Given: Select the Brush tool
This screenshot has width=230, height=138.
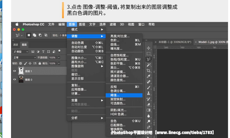Looking at the screenshot, I should (148, 88).
